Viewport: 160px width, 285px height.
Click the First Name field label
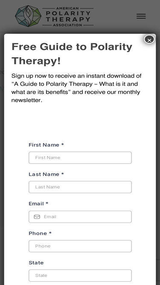[44, 145]
